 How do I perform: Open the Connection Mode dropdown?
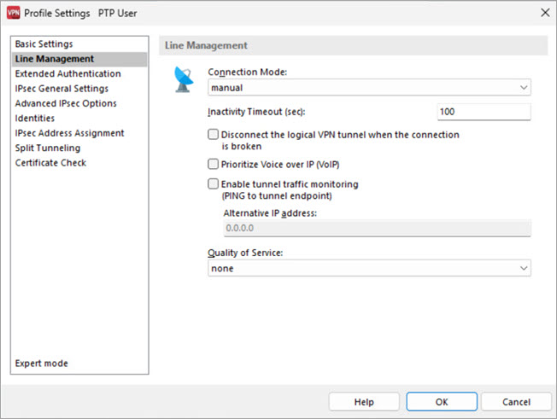[x=369, y=87]
